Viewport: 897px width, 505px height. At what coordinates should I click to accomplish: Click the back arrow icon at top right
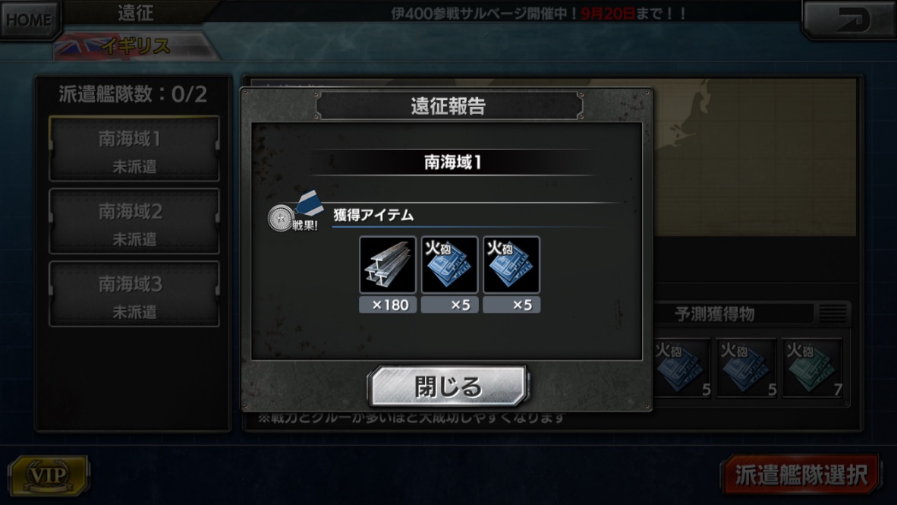[849, 20]
